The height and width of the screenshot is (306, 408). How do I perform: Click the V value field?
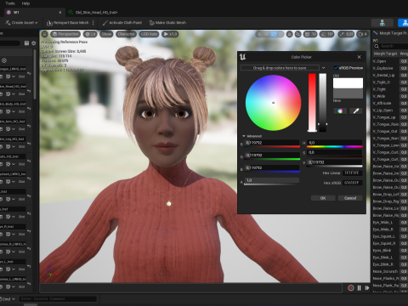(x=335, y=162)
